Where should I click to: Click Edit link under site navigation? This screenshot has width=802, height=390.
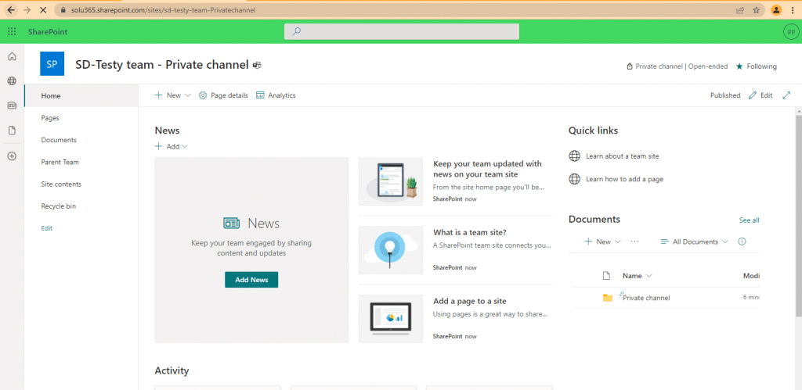pyautogui.click(x=47, y=229)
